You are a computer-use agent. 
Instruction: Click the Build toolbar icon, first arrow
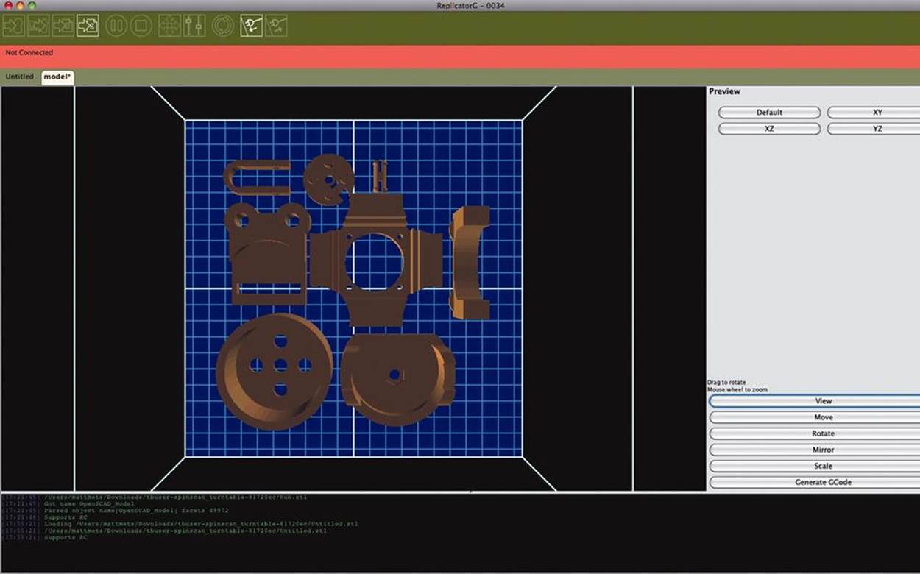click(x=13, y=26)
